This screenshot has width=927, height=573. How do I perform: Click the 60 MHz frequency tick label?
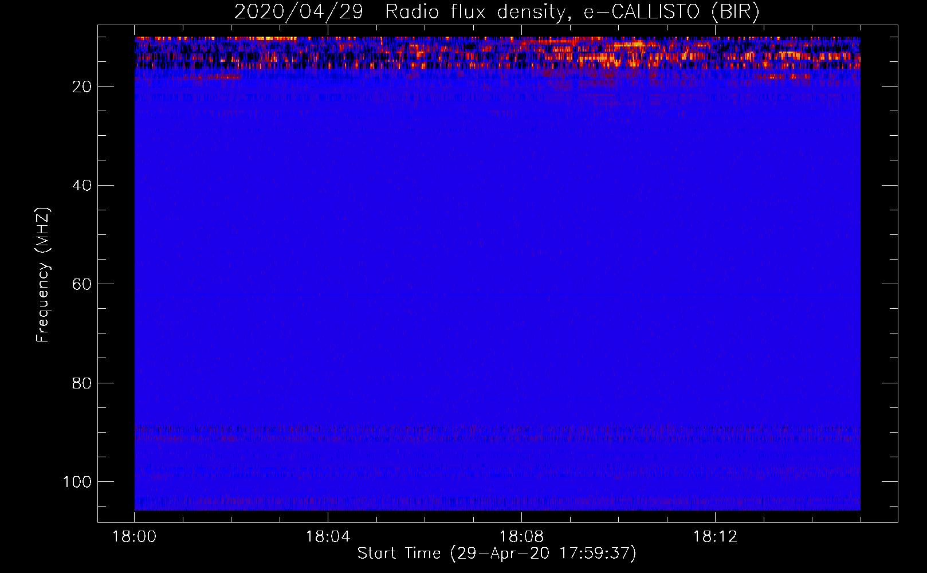pos(82,284)
